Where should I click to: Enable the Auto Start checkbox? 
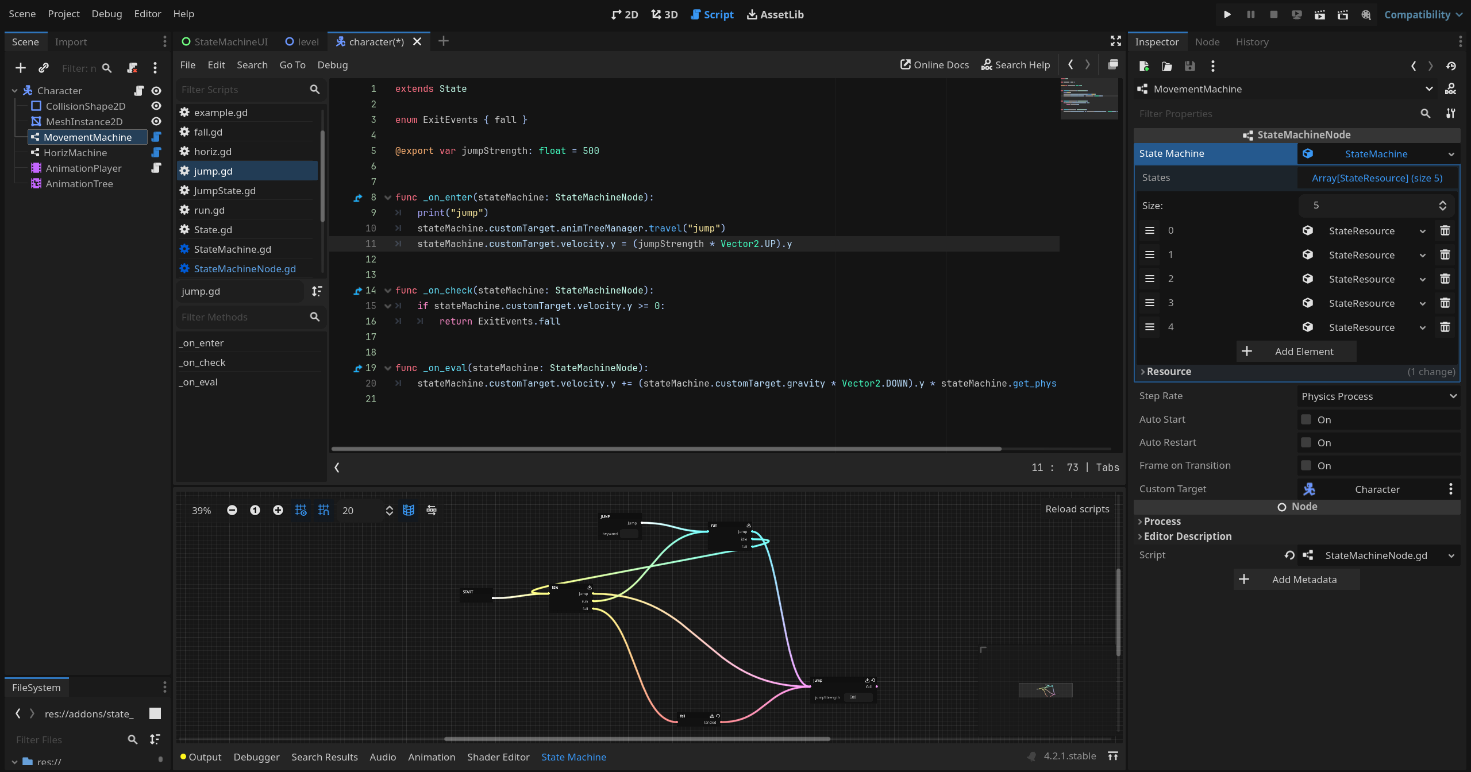click(x=1306, y=419)
